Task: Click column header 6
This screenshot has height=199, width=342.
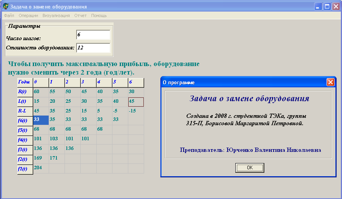Action: (x=136, y=82)
